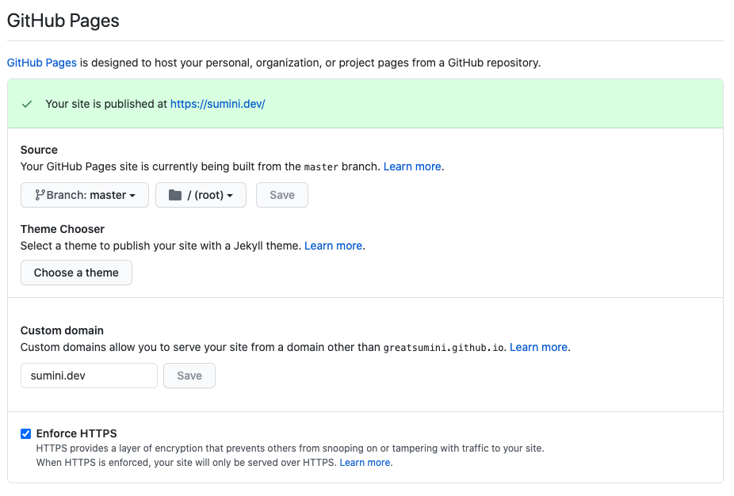Click the git branch icon in the Branch button

pyautogui.click(x=40, y=195)
